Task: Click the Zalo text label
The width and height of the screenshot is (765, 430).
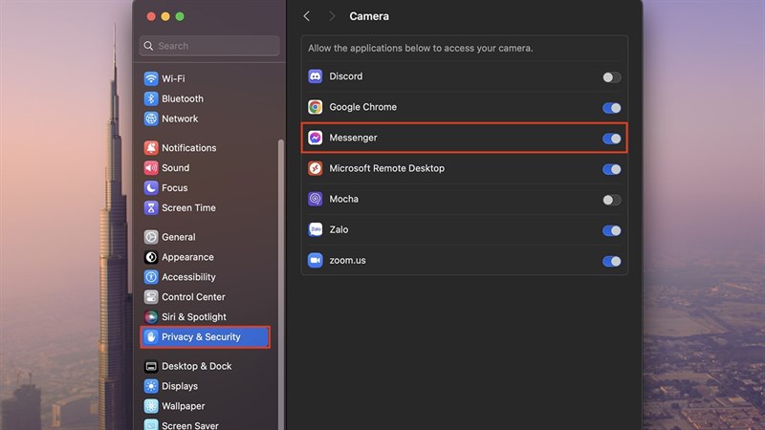Action: [x=339, y=229]
